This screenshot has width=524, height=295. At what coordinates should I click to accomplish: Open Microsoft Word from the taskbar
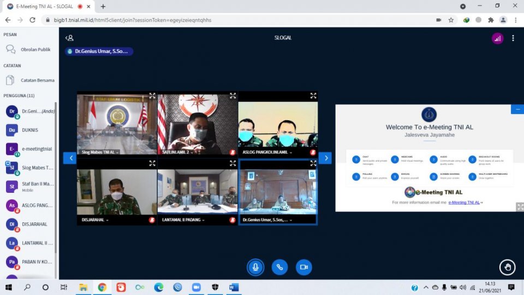[x=234, y=287]
